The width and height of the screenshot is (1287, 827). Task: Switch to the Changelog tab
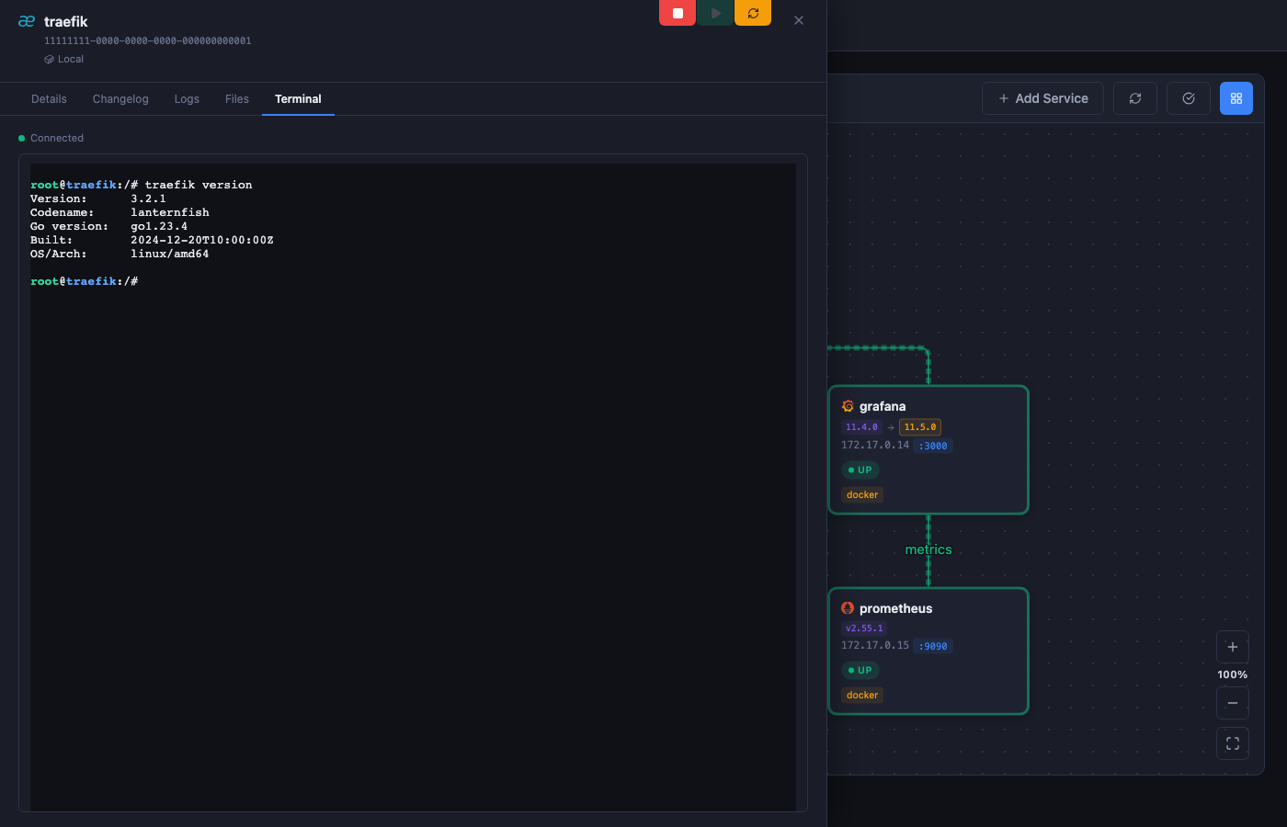(x=120, y=99)
